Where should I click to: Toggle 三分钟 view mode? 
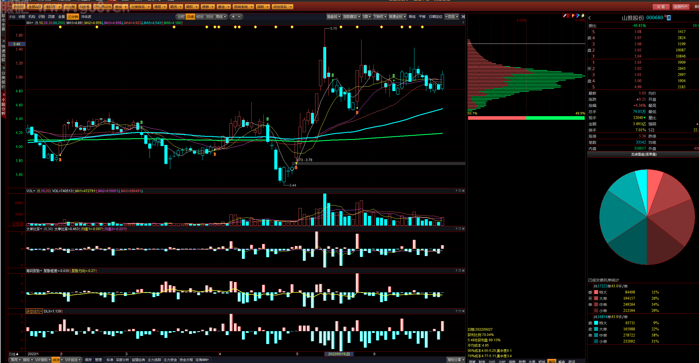click(x=73, y=17)
